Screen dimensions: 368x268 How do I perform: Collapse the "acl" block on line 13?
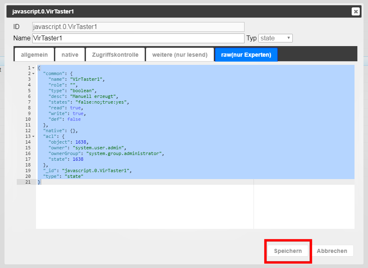pos(34,137)
